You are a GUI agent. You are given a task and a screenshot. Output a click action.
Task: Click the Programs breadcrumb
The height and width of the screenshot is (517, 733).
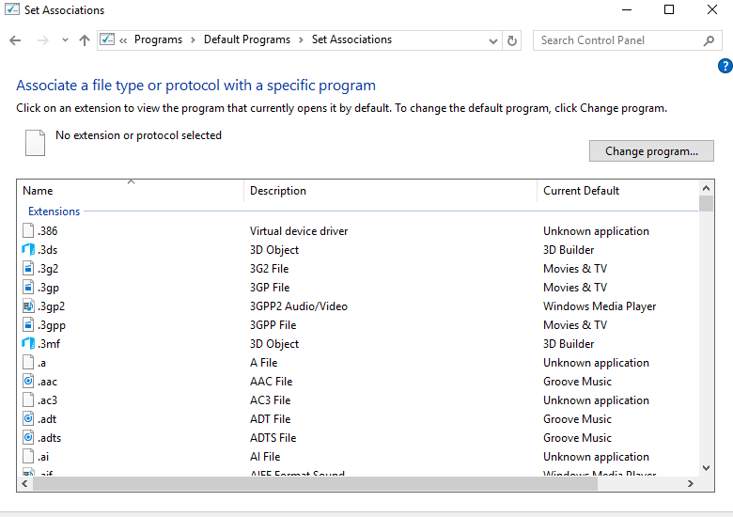[x=158, y=39]
